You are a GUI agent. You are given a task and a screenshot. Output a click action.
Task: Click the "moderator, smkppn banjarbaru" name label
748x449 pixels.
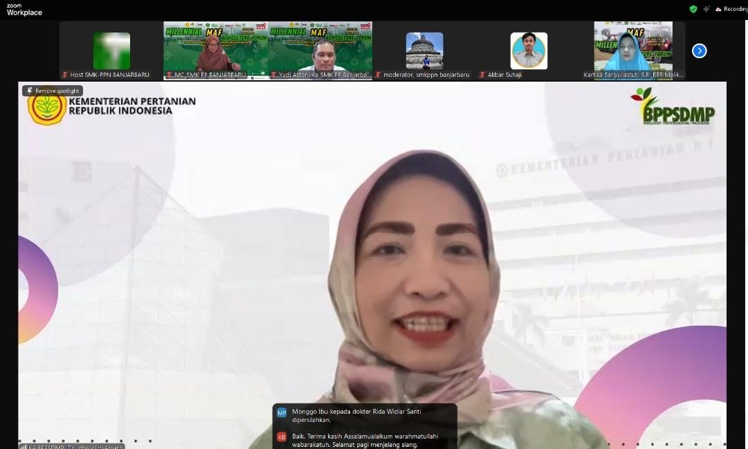coord(426,75)
